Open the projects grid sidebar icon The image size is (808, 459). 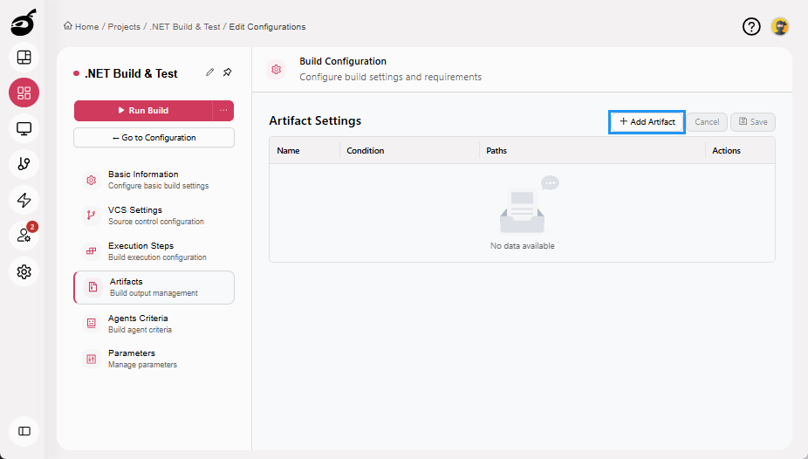24,92
